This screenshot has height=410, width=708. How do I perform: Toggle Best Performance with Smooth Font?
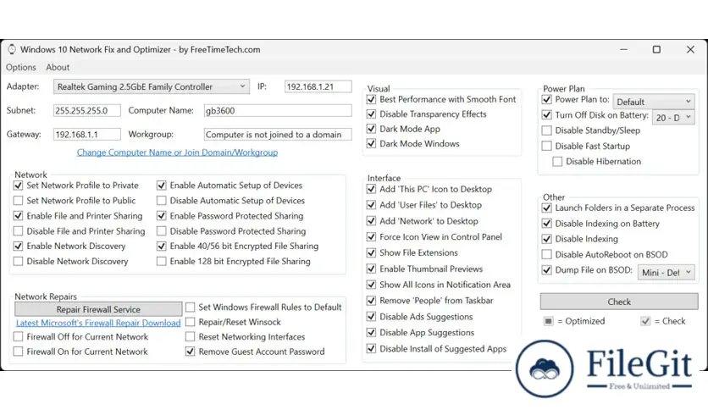[x=371, y=99]
